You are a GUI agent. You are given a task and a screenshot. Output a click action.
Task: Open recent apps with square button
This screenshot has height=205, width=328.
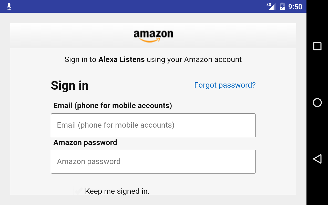[x=317, y=46]
